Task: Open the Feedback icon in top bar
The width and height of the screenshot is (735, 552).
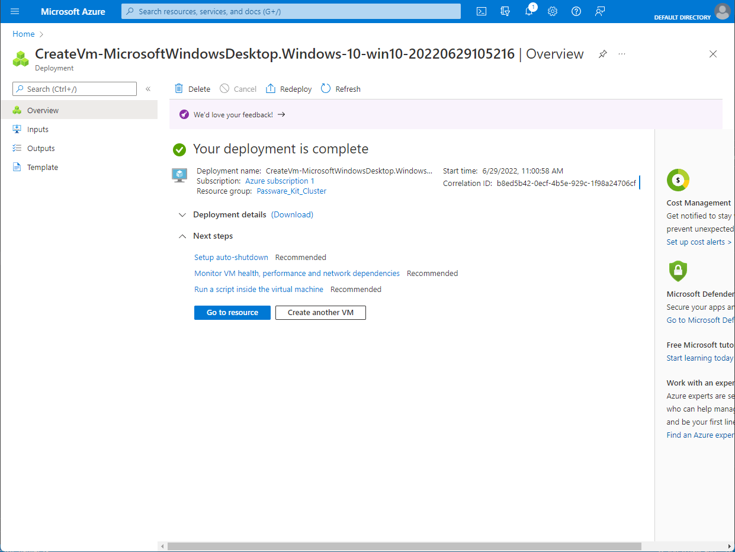Action: pyautogui.click(x=600, y=11)
